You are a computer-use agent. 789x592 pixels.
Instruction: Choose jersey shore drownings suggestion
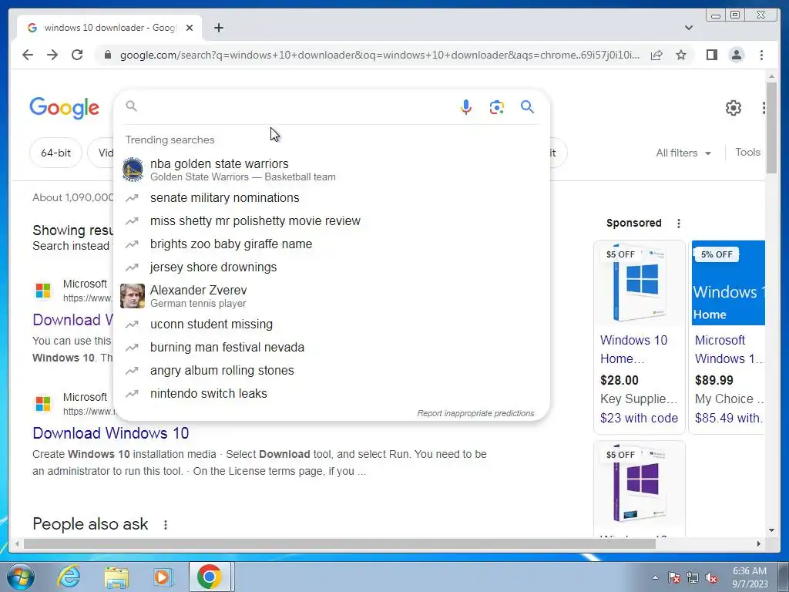click(332, 267)
